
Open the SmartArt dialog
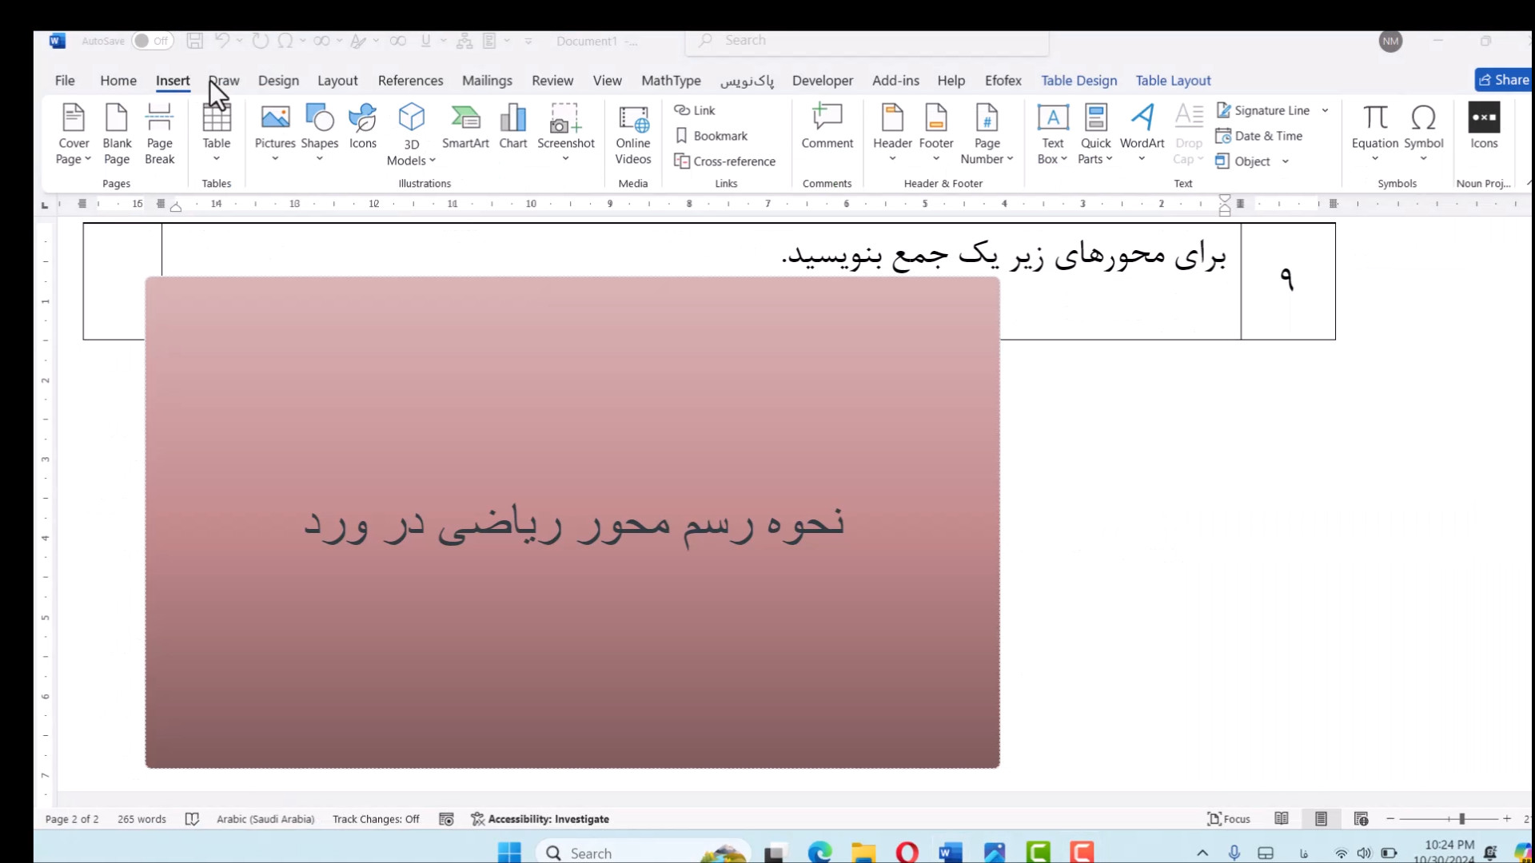465,126
